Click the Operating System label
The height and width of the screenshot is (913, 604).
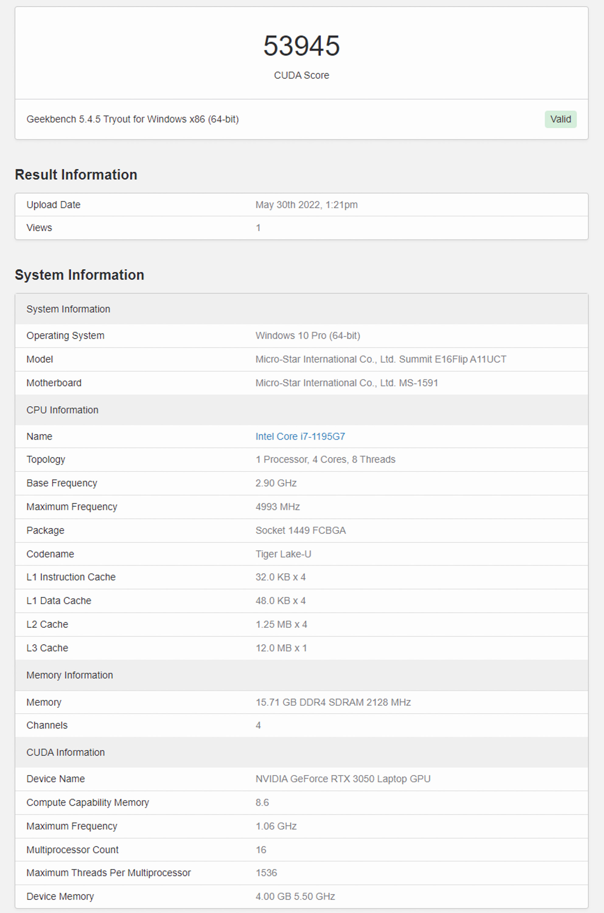(x=65, y=336)
